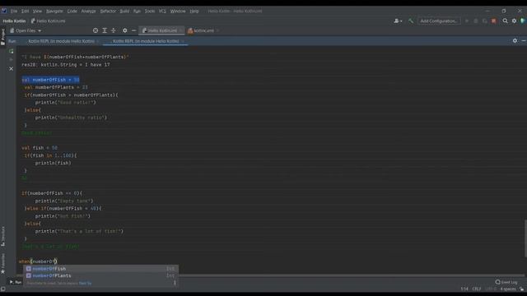Open the VCS menu
Image resolution: width=527 pixels, height=296 pixels.
[x=162, y=11]
